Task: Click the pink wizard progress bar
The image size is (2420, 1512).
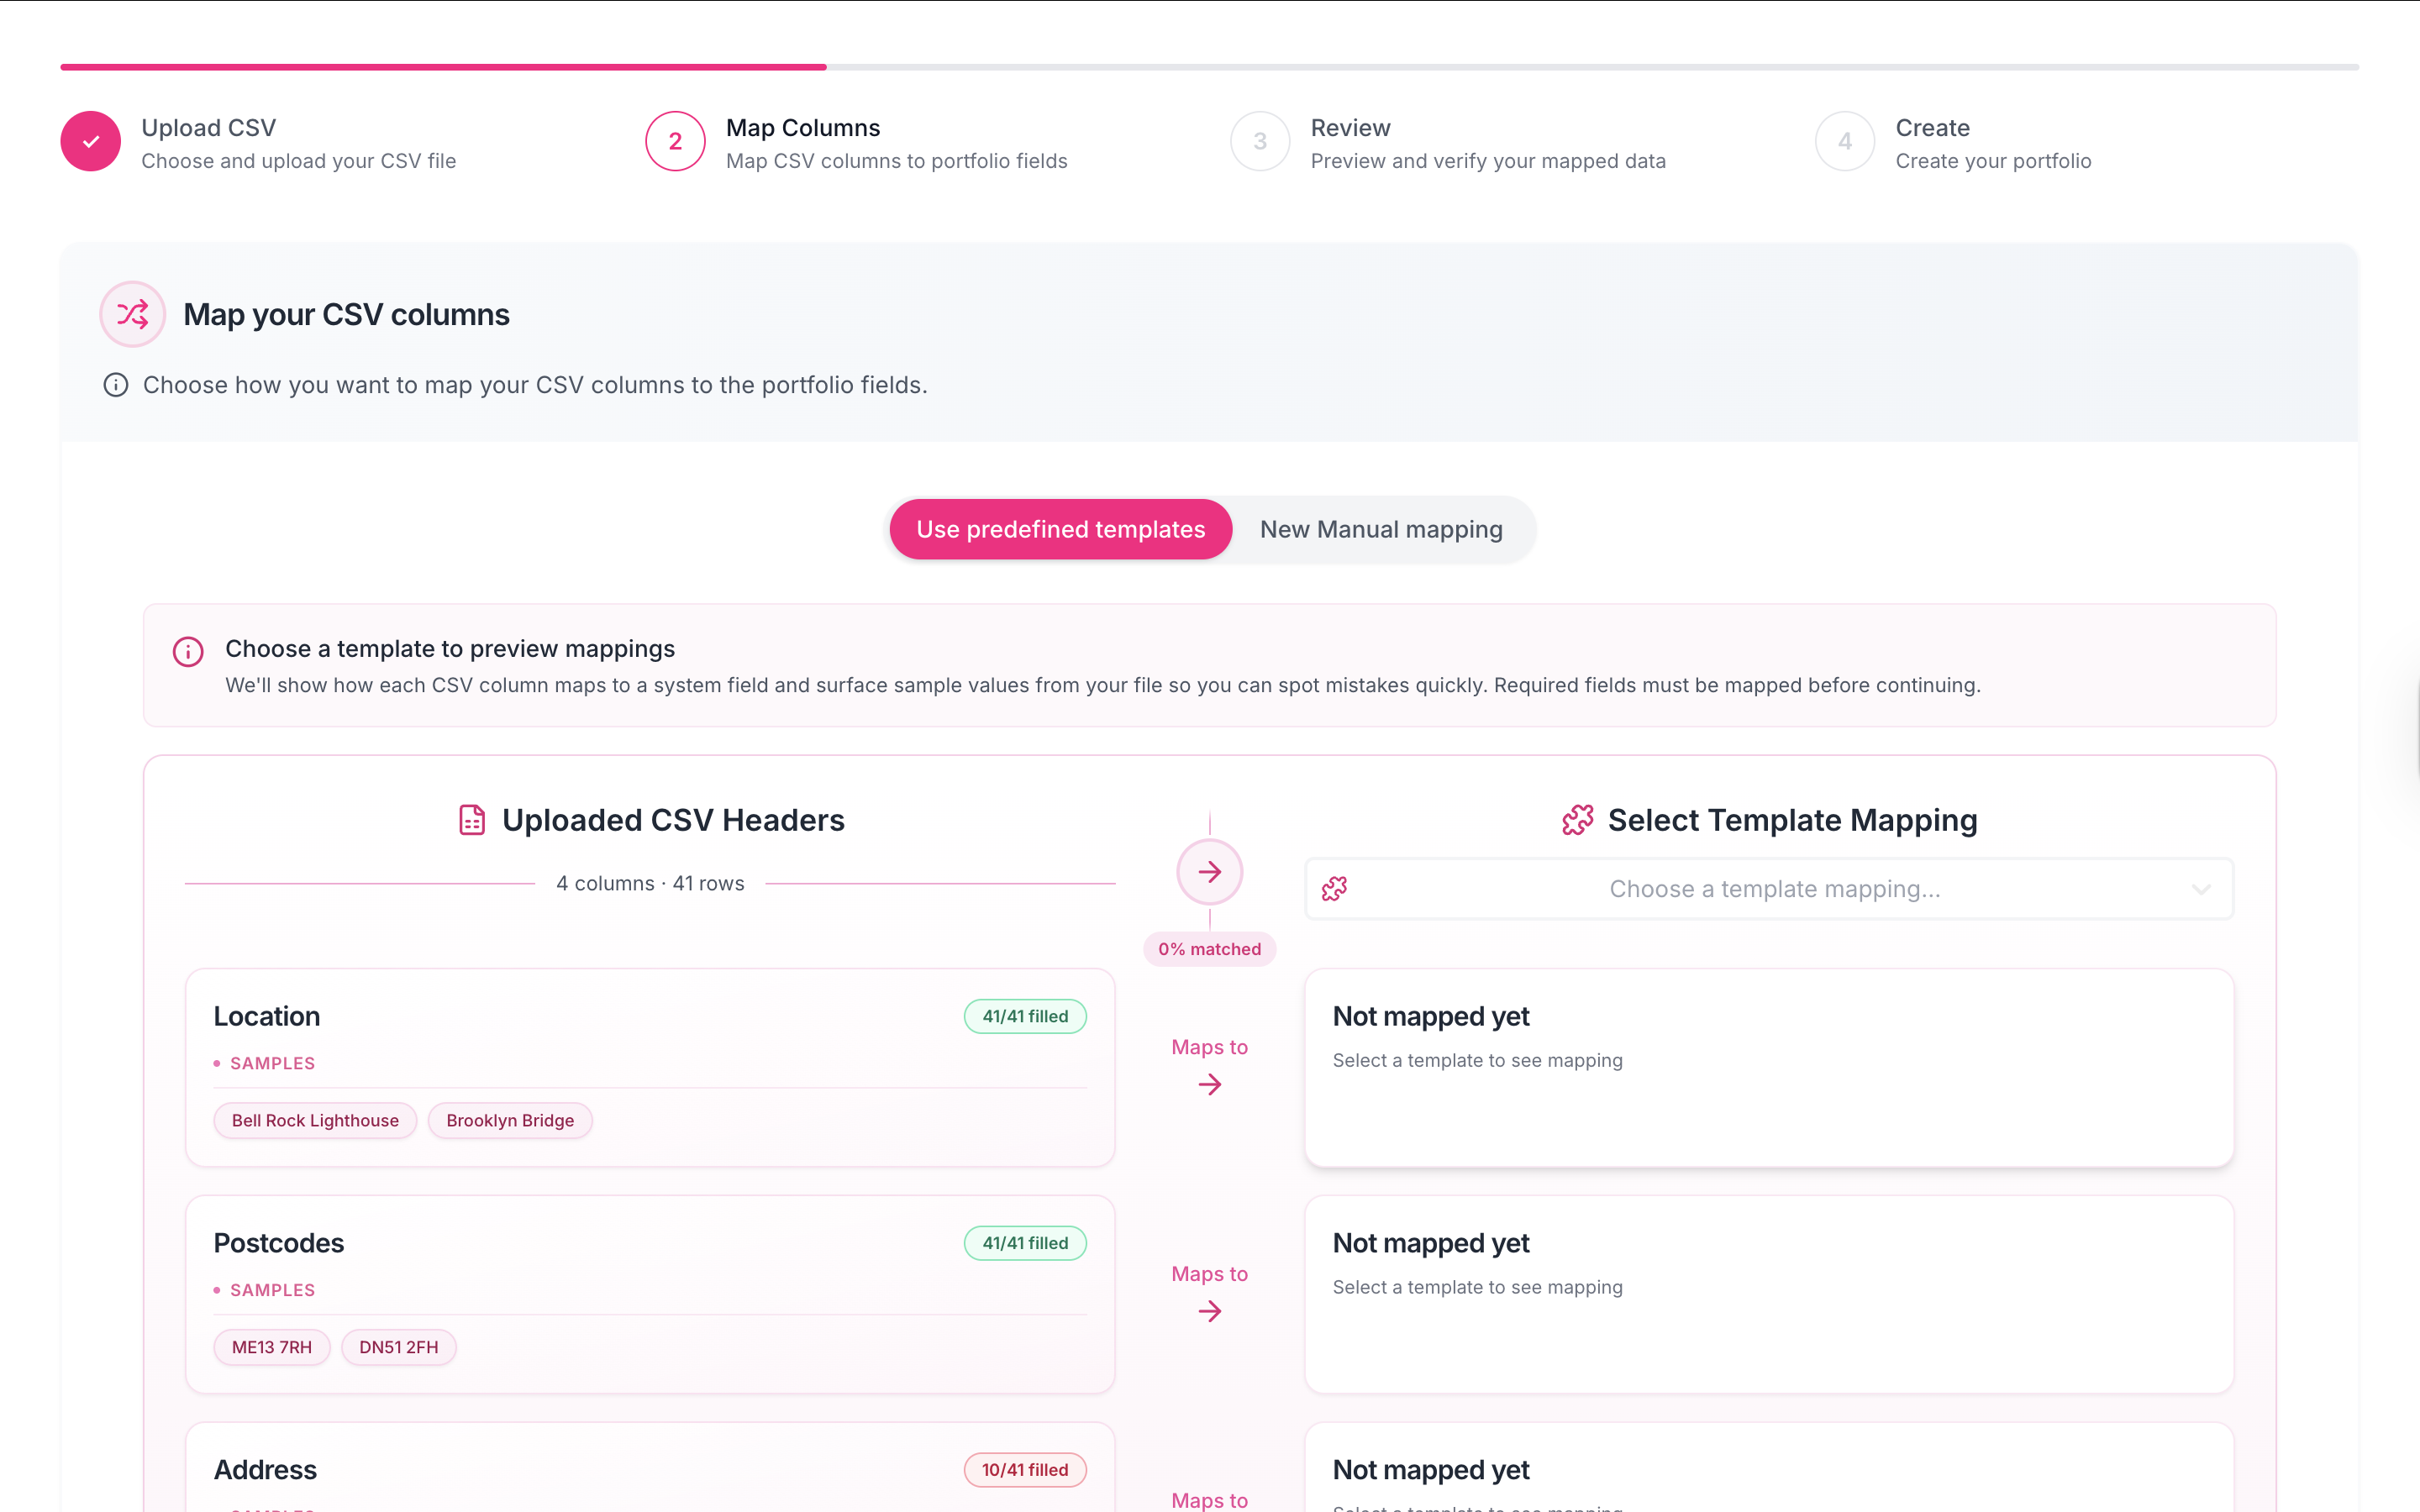Action: (x=443, y=67)
